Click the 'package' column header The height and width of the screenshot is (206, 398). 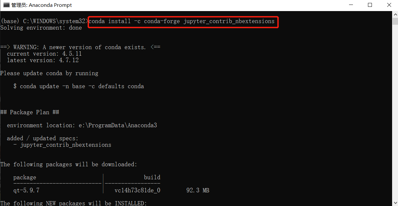[25, 177]
